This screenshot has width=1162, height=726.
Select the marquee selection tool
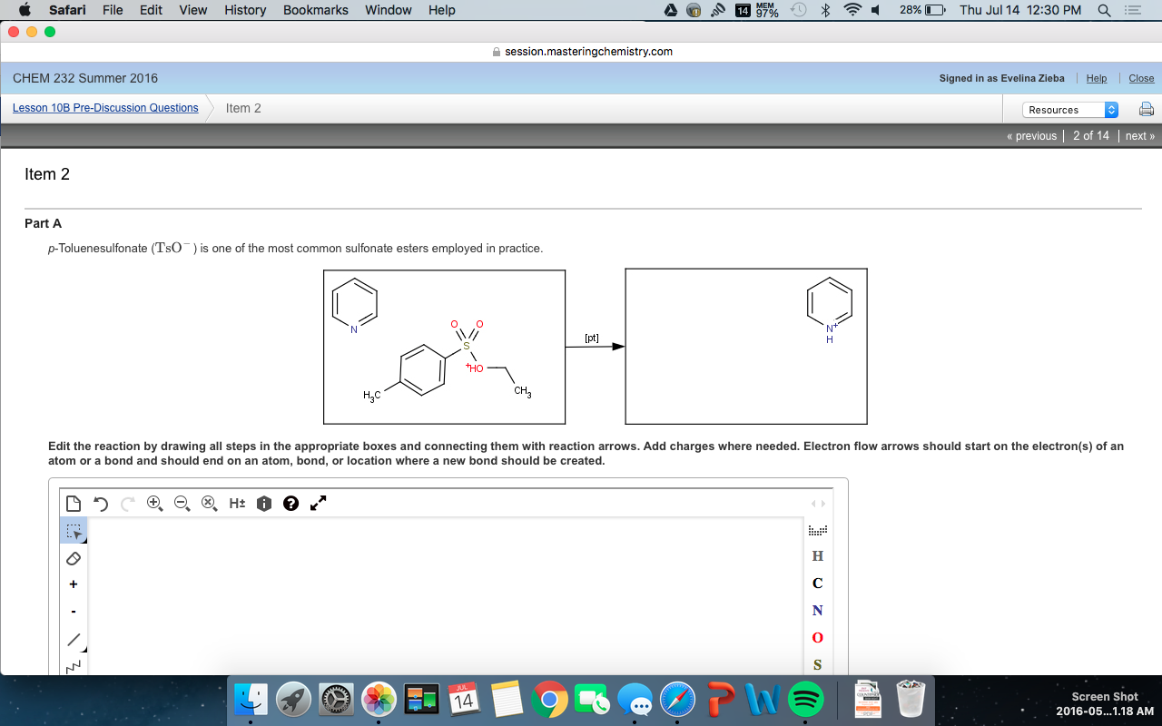tap(73, 531)
